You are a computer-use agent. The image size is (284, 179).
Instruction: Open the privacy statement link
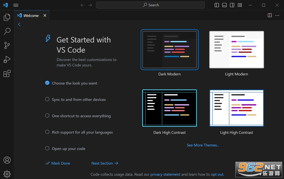click(165, 174)
